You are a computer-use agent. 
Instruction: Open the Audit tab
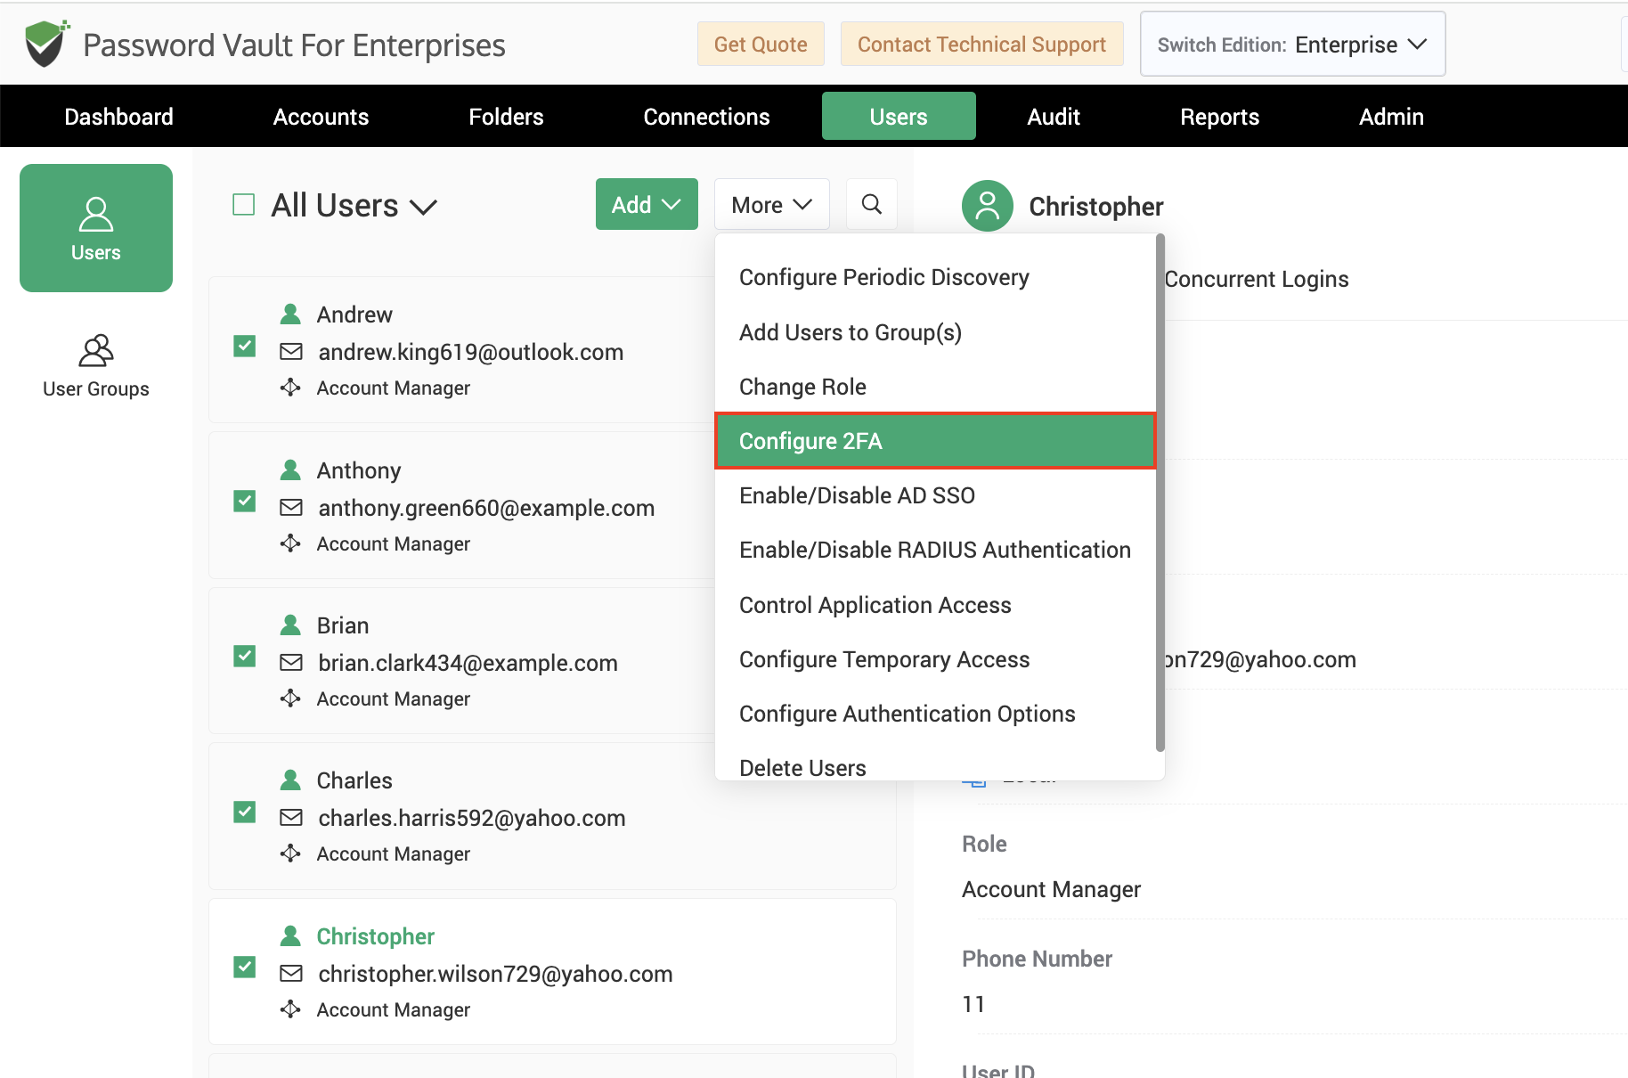tap(1054, 117)
